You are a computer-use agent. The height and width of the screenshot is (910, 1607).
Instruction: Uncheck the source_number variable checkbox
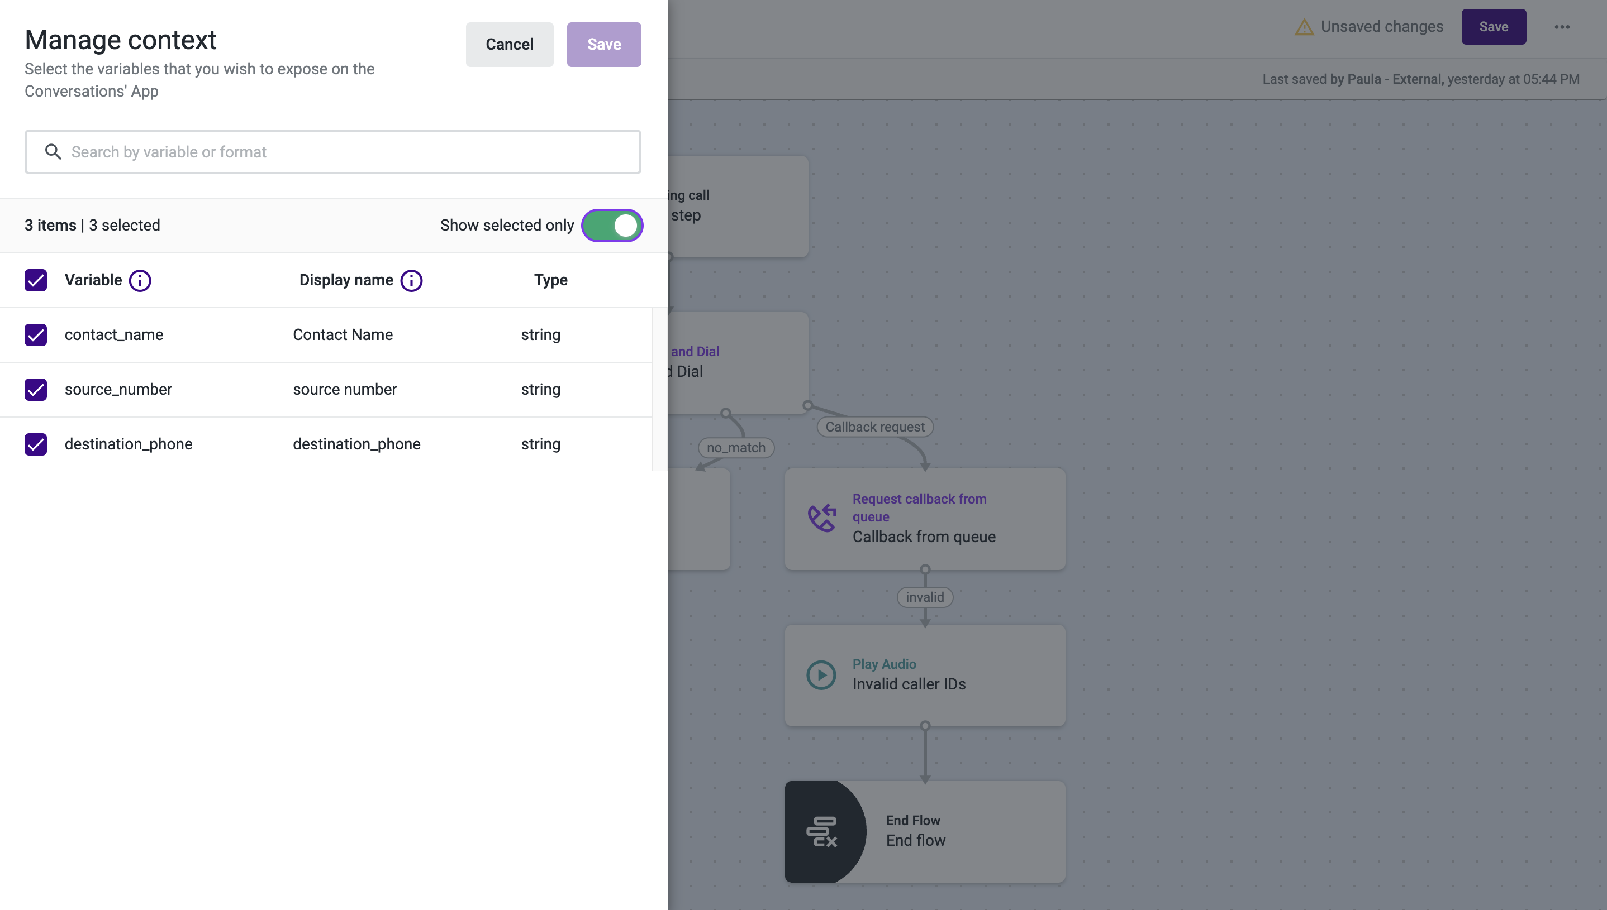(x=36, y=389)
